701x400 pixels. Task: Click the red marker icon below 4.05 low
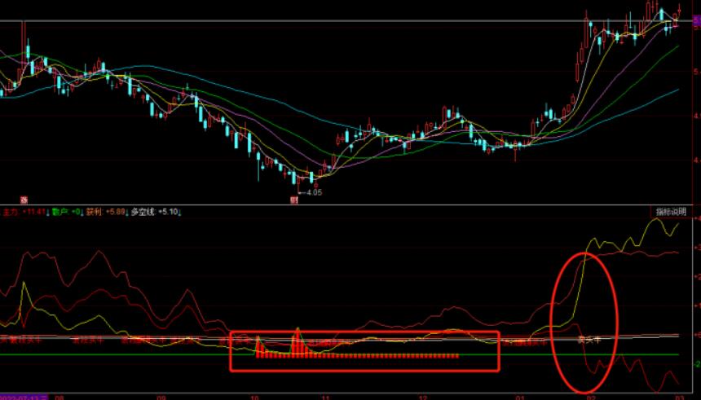(293, 200)
